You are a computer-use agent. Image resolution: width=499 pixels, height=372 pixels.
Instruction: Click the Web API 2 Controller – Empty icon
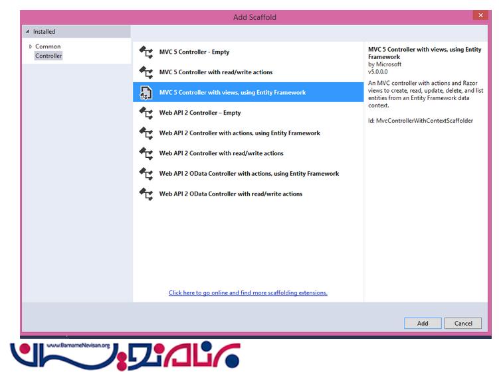point(146,113)
